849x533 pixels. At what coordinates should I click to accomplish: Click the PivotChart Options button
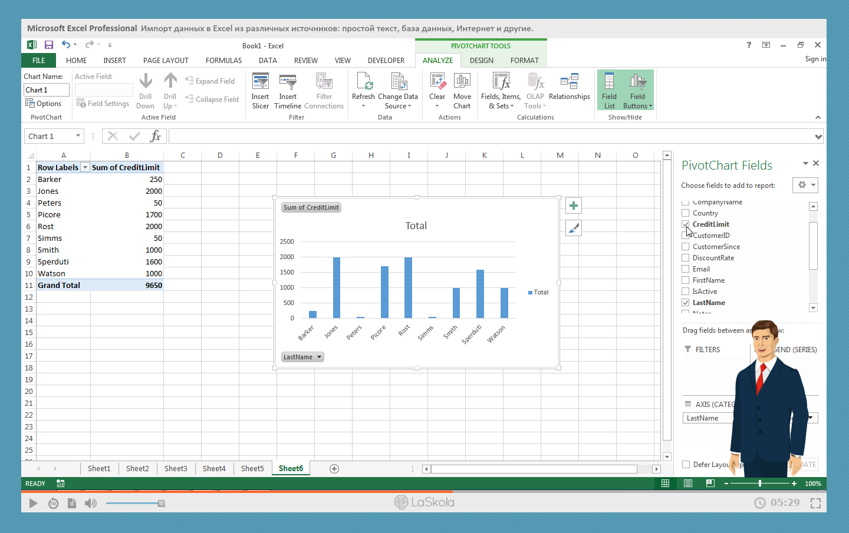[x=44, y=104]
